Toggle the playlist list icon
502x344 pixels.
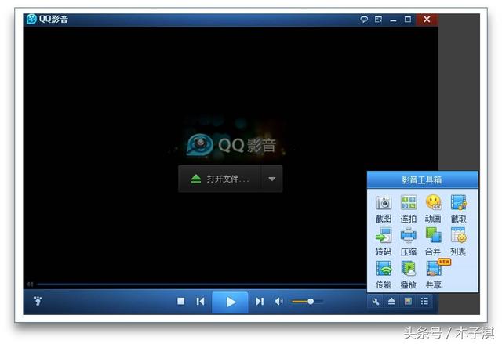pyautogui.click(x=424, y=301)
